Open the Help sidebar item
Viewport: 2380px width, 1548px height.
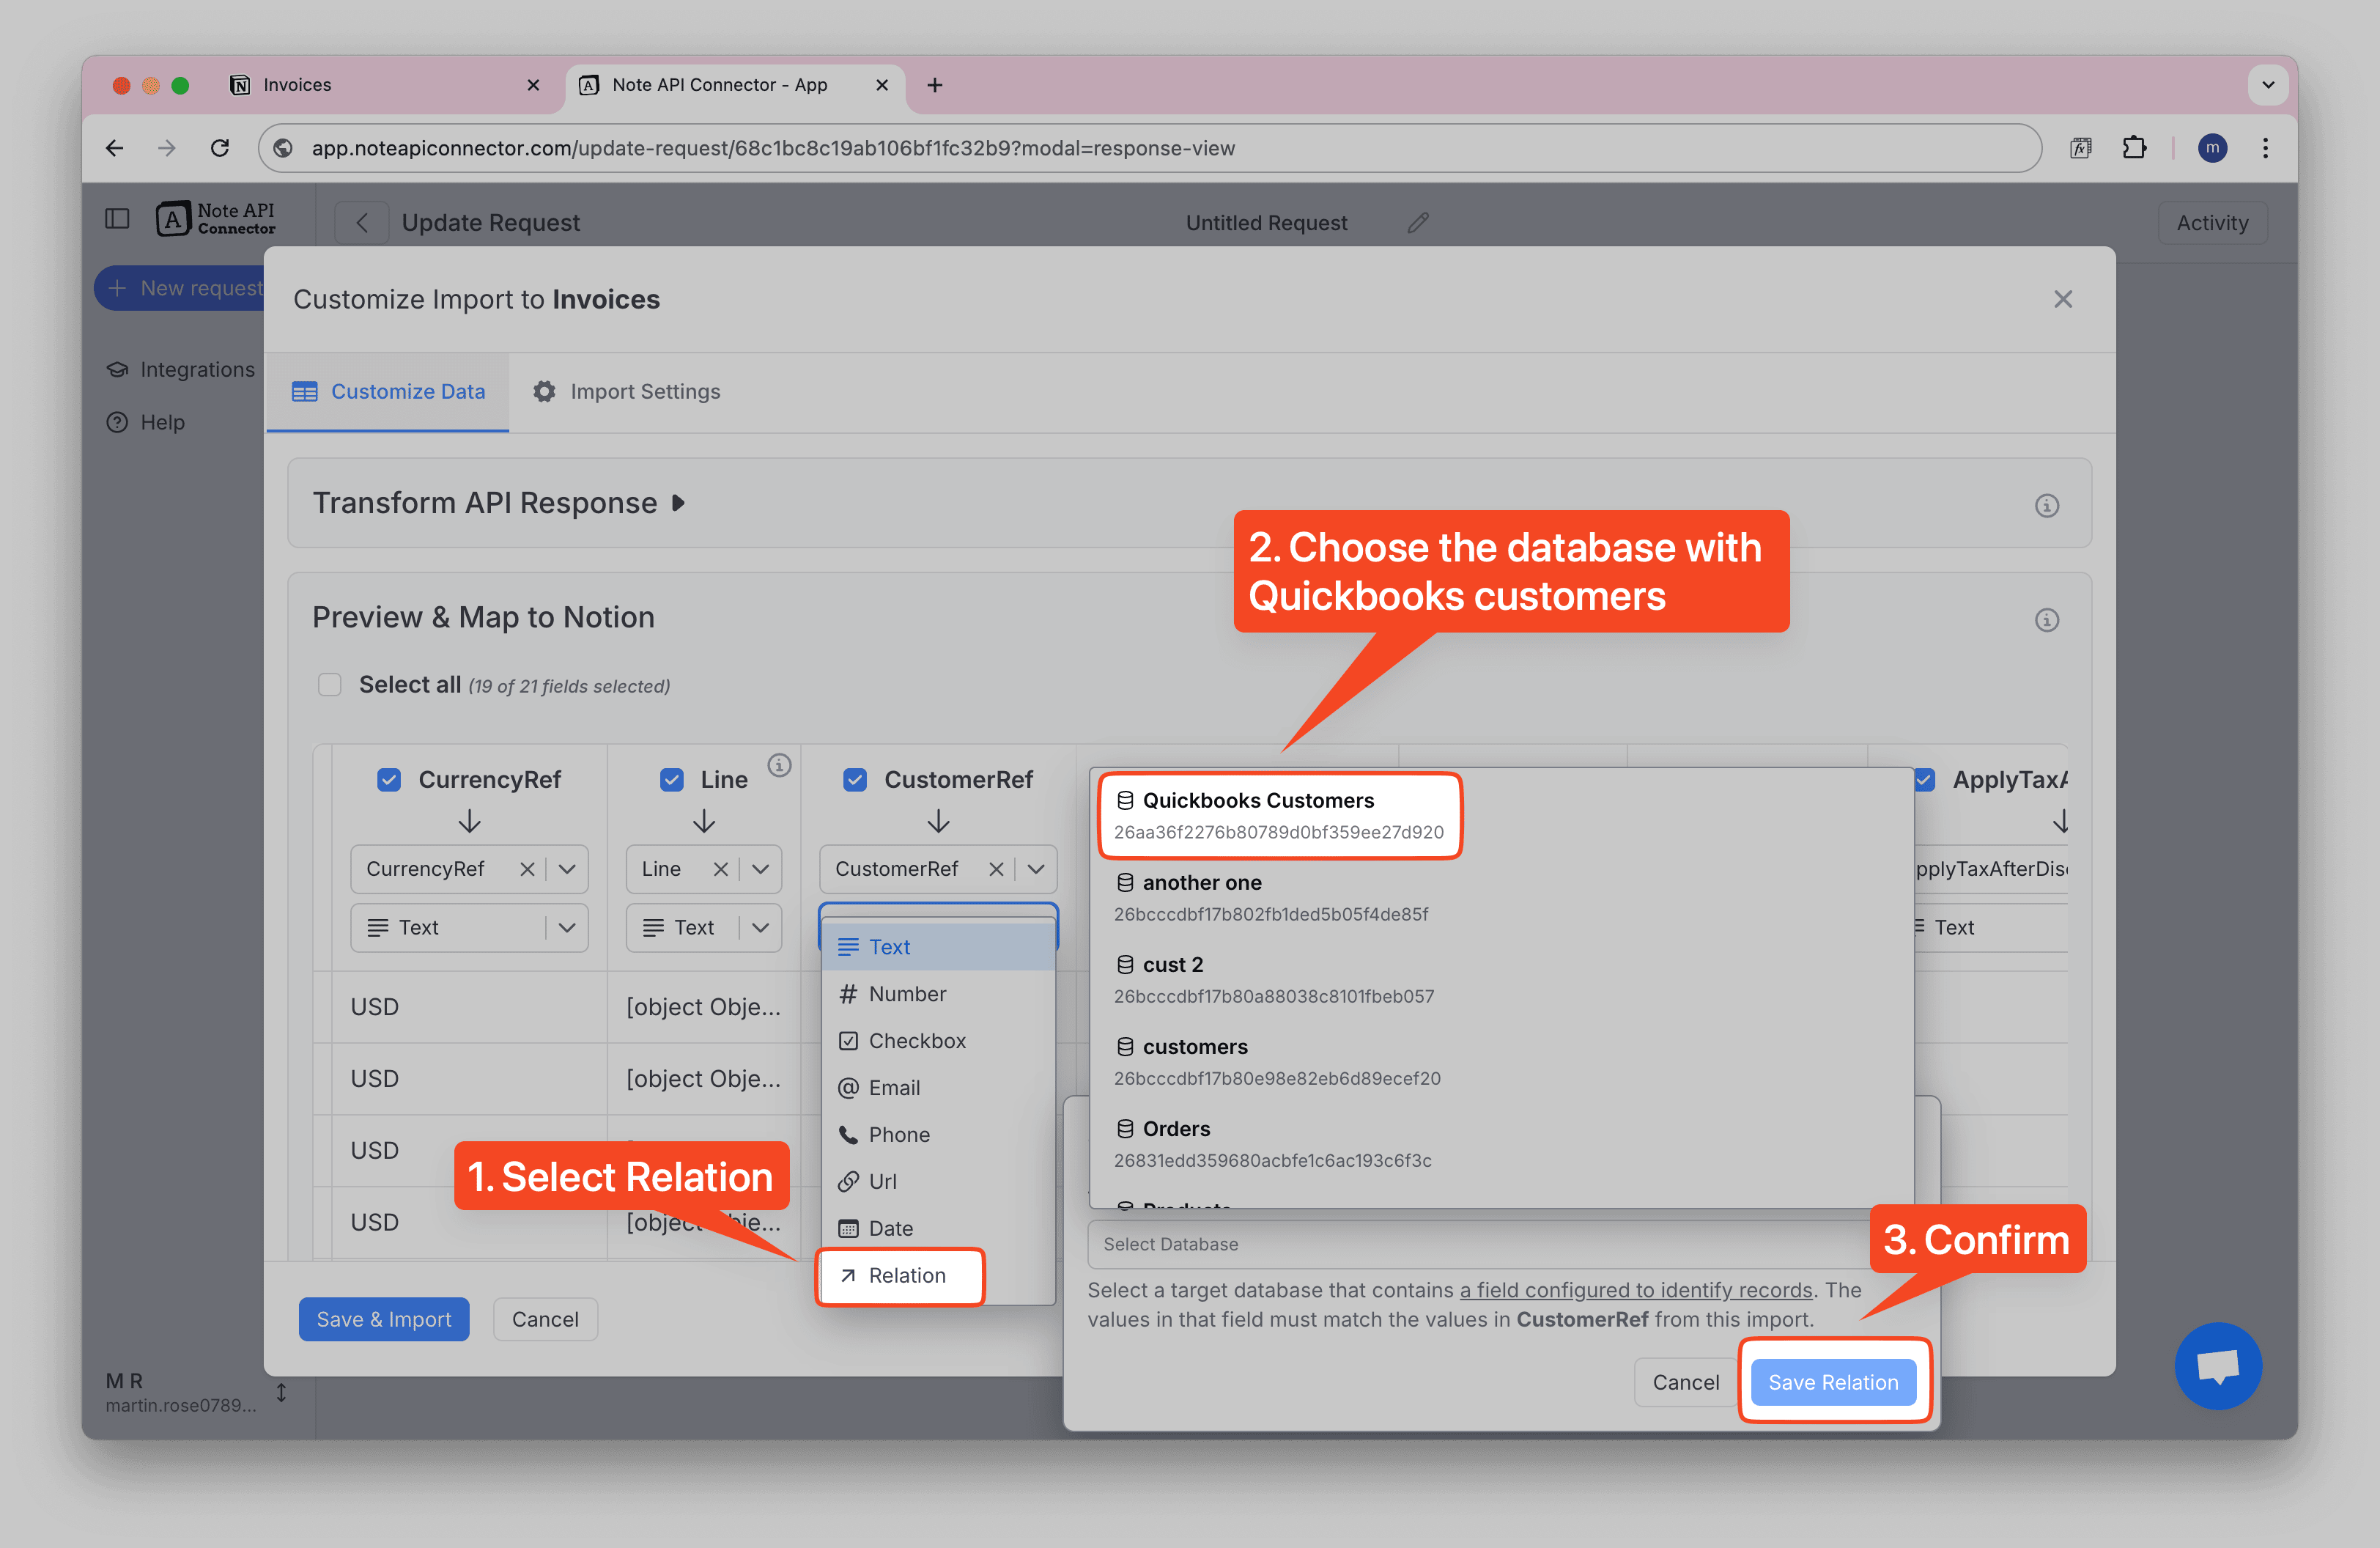click(146, 422)
